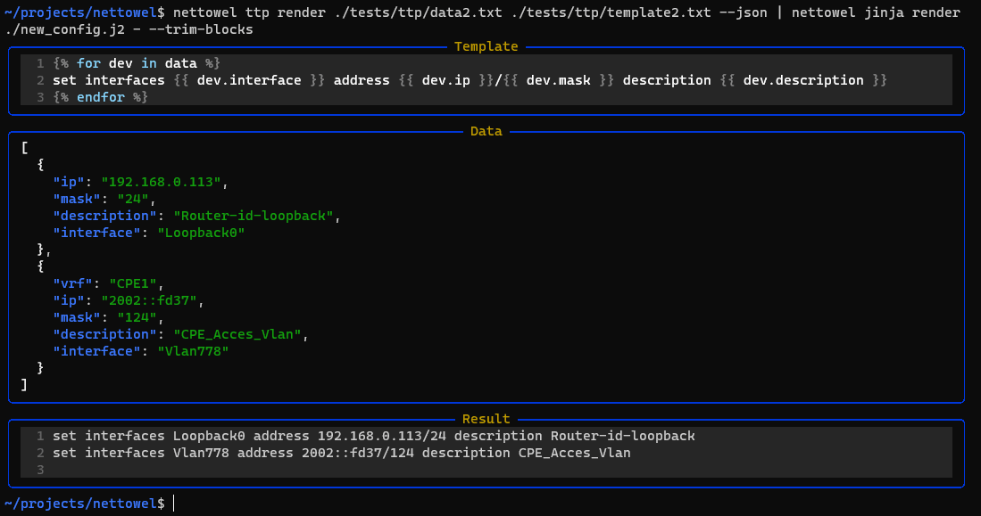
Task: Click the opening "[" bracket in Data
Action: coord(24,148)
